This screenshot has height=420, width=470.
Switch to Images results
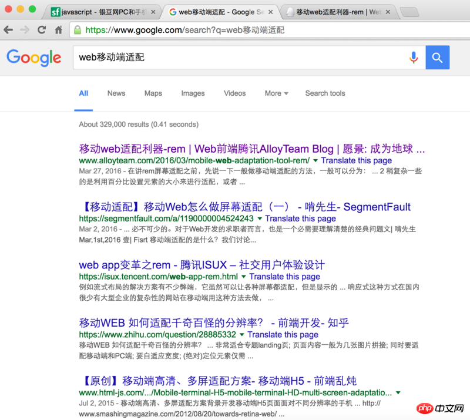pos(193,93)
